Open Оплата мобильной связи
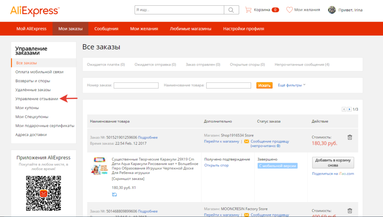Image resolution: width=383 pixels, height=217 pixels. (39, 72)
